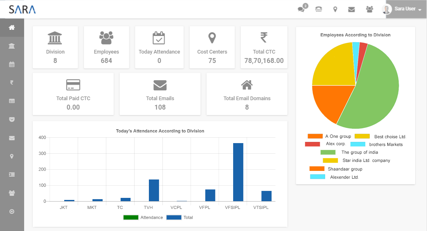Screen dimensions: 427x231
Task: Open the chat messages icon with badge
Action: coord(302,9)
